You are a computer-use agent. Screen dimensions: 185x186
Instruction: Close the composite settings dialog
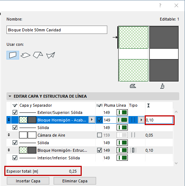coord(176,5)
